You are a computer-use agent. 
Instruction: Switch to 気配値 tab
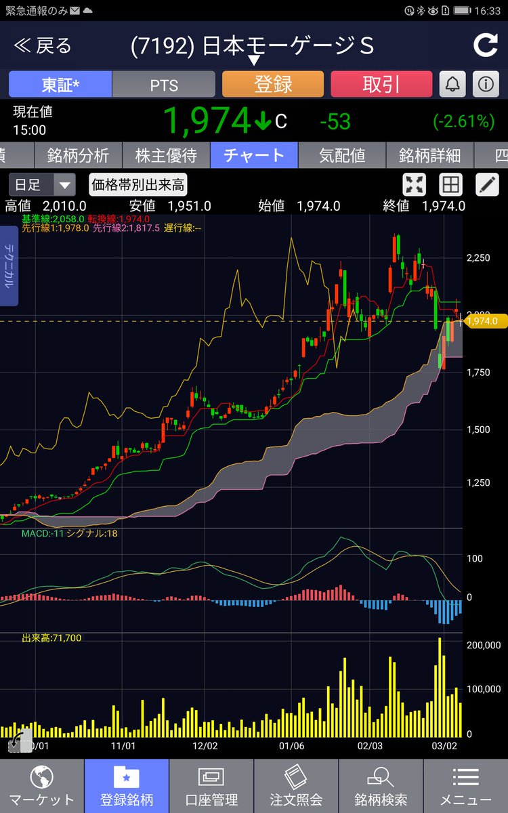[342, 155]
